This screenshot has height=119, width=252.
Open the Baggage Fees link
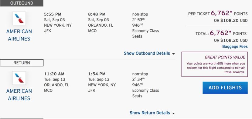coord(235,47)
